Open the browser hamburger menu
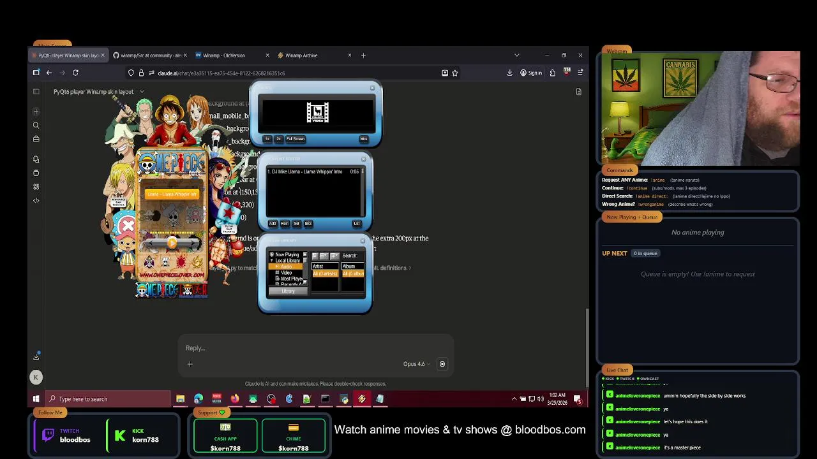The width and height of the screenshot is (817, 459). point(580,73)
